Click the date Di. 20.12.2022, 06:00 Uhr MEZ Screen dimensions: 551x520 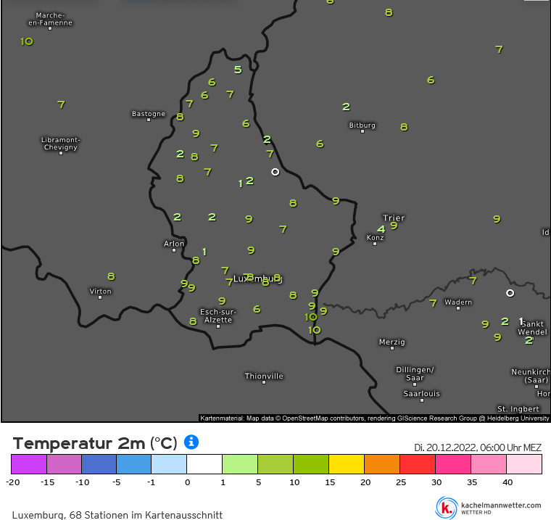pos(478,447)
